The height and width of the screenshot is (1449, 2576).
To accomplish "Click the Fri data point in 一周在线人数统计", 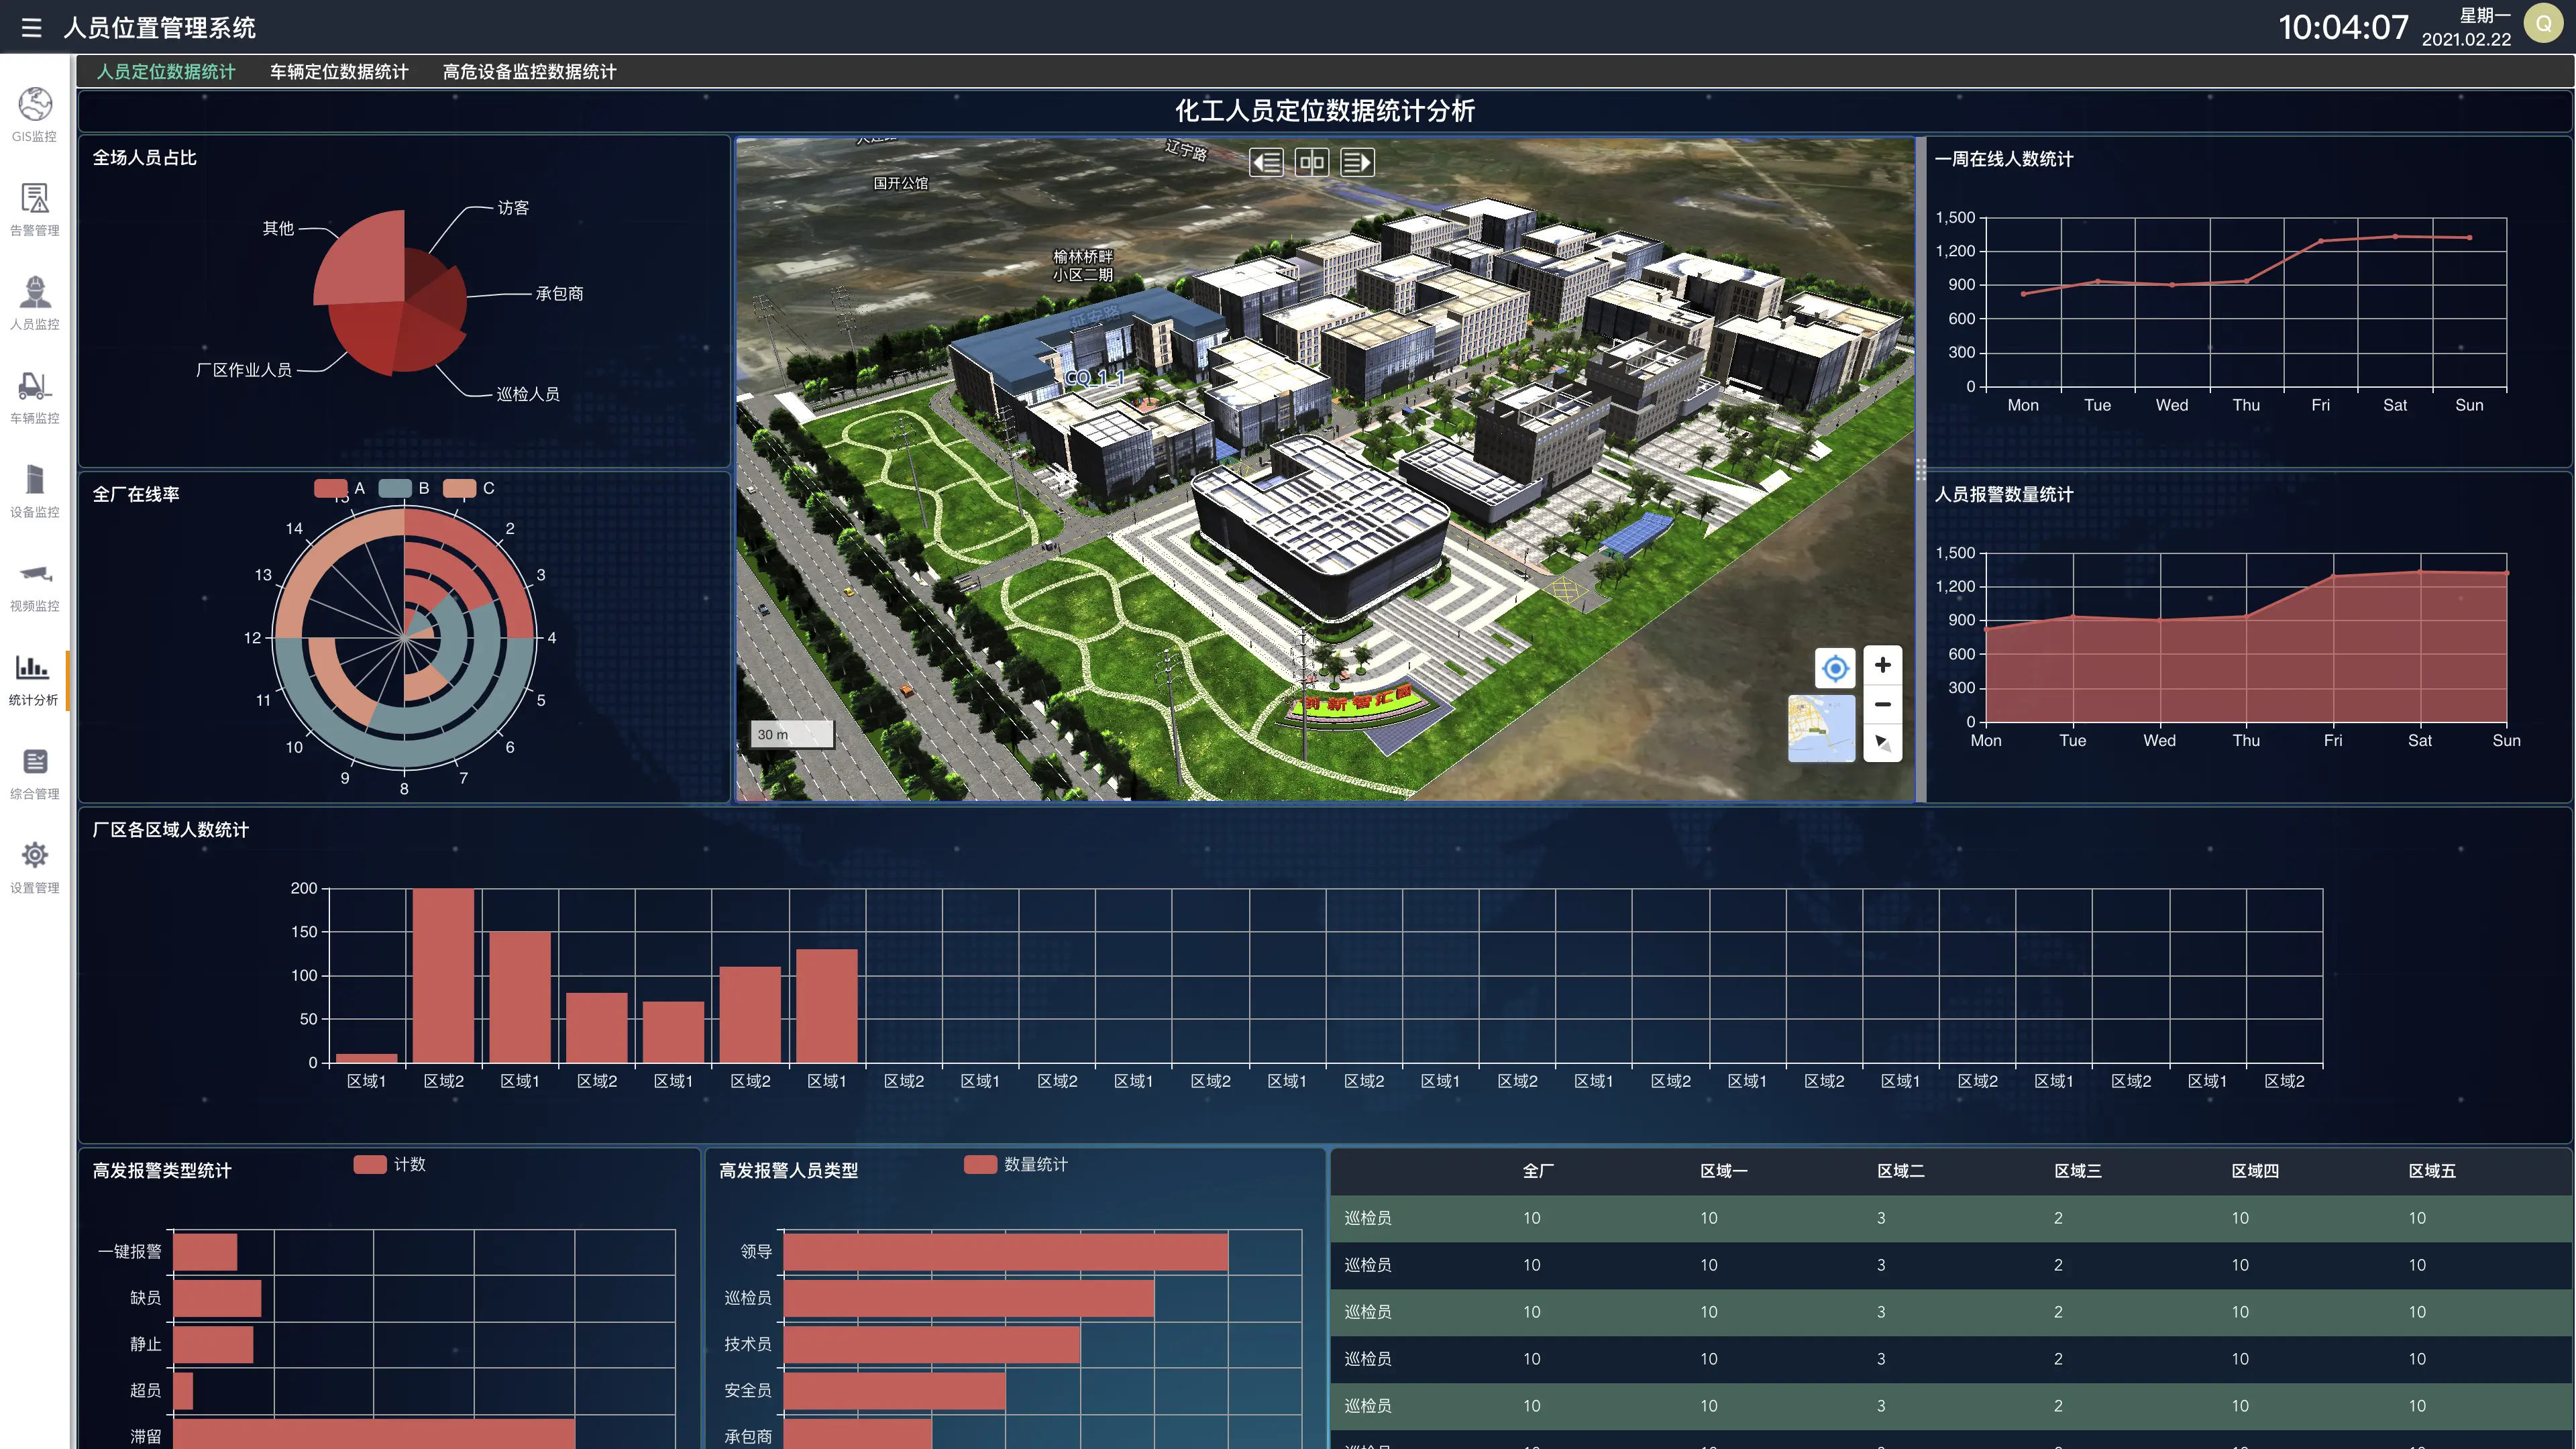I will 2320,241.
